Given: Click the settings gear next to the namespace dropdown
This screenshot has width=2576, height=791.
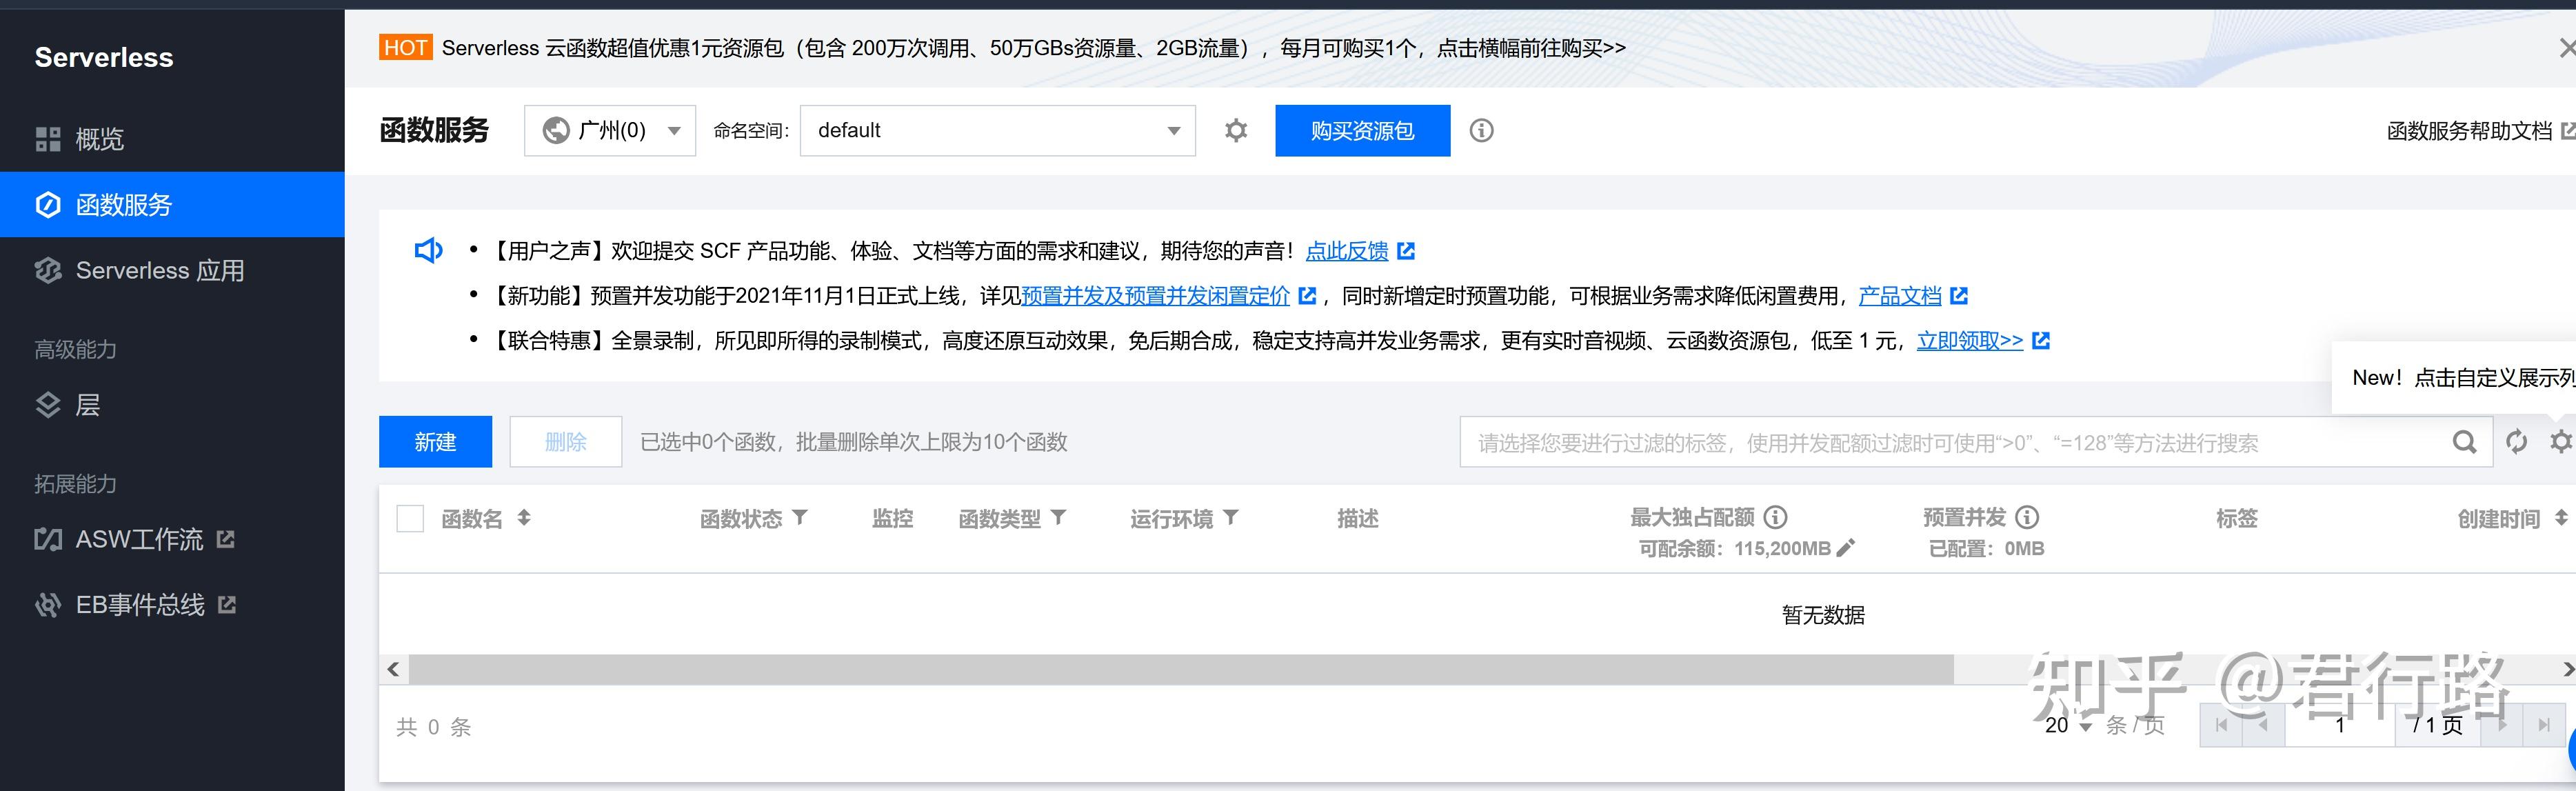Looking at the screenshot, I should click(1236, 130).
